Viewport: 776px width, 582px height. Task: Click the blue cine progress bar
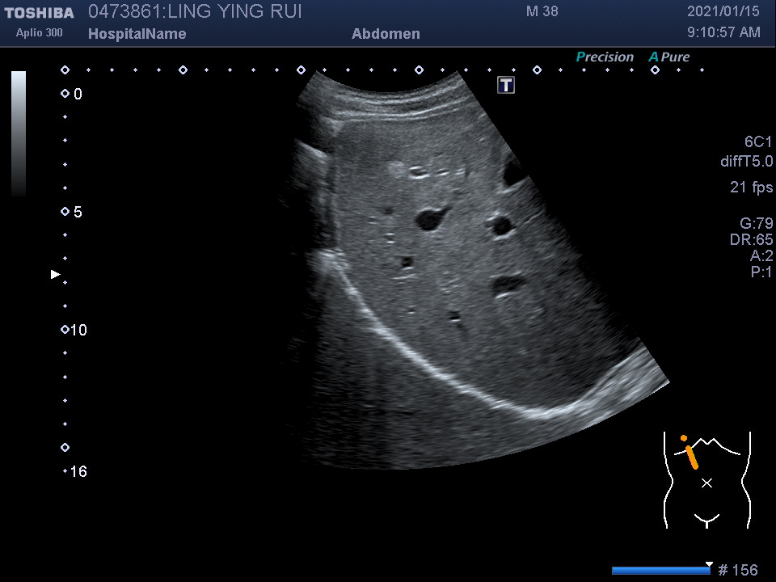click(660, 571)
